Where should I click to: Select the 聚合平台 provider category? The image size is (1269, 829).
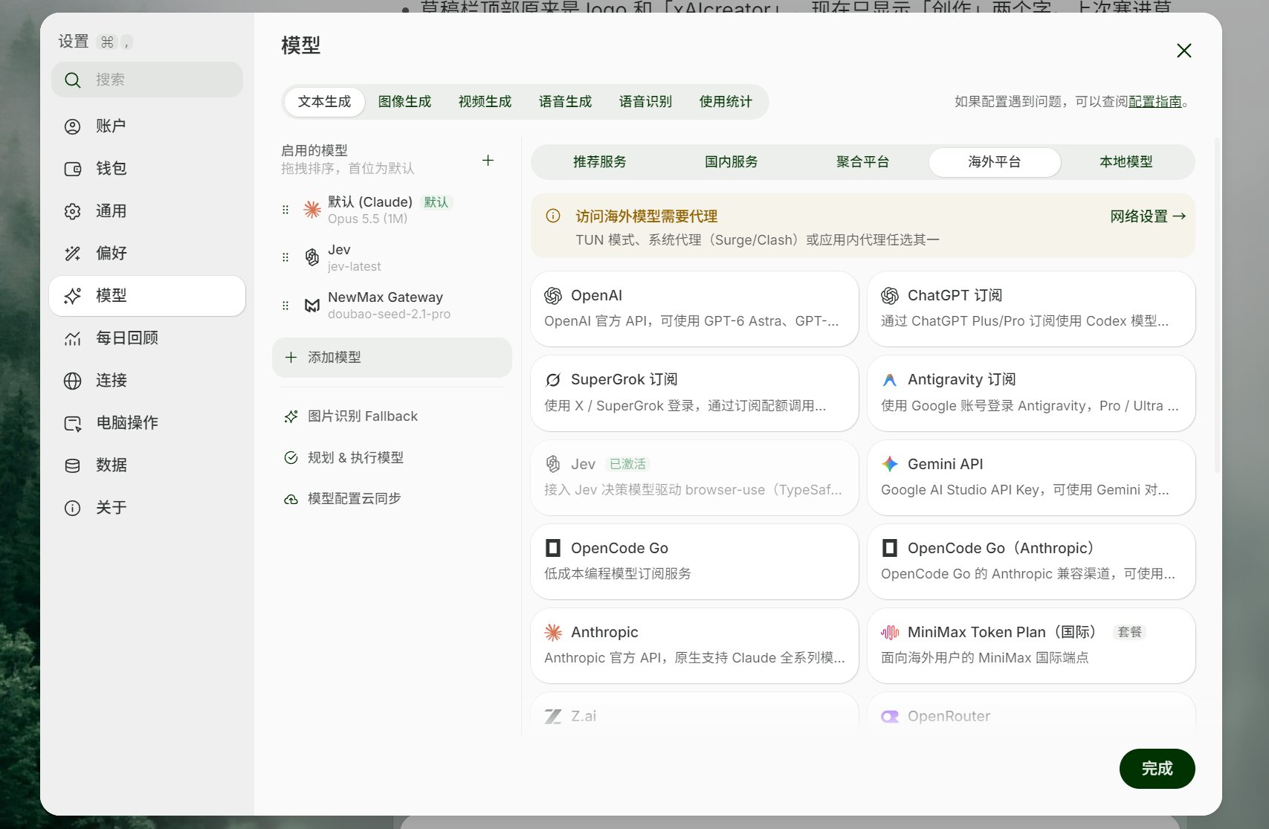863,162
